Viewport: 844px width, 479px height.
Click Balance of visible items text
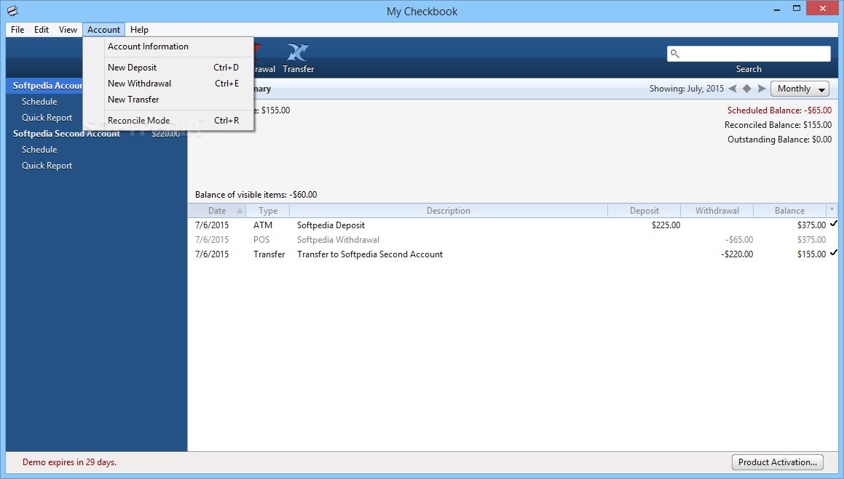[x=256, y=195]
